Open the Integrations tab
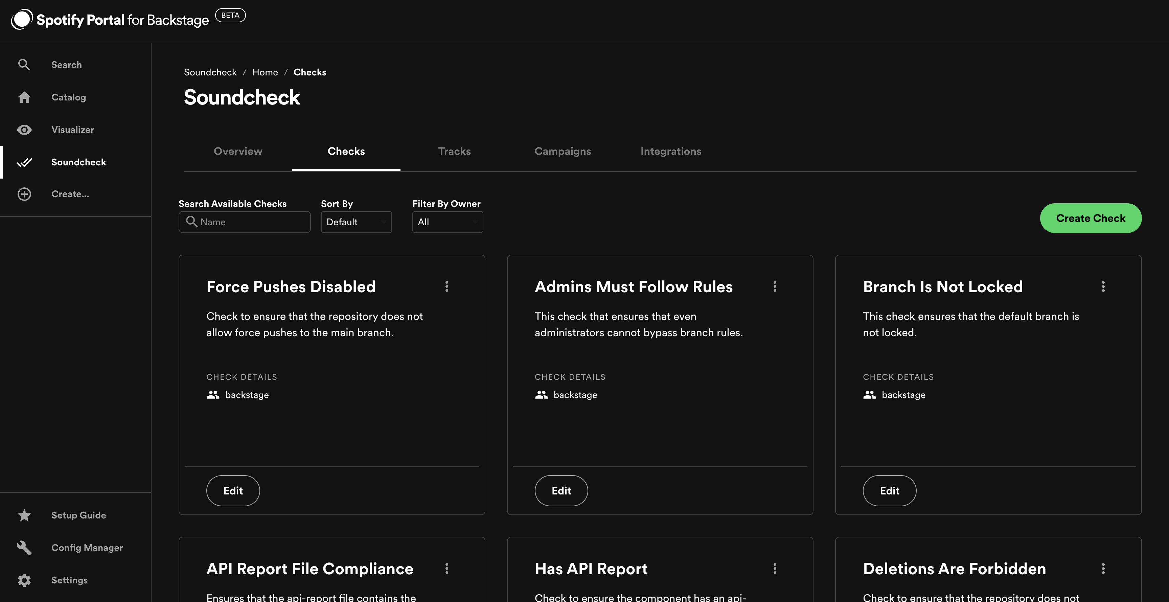Viewport: 1169px width, 602px height. coord(671,152)
